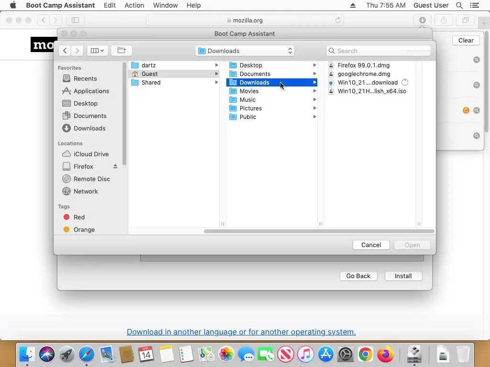Open Photos from the Dock

point(226,354)
